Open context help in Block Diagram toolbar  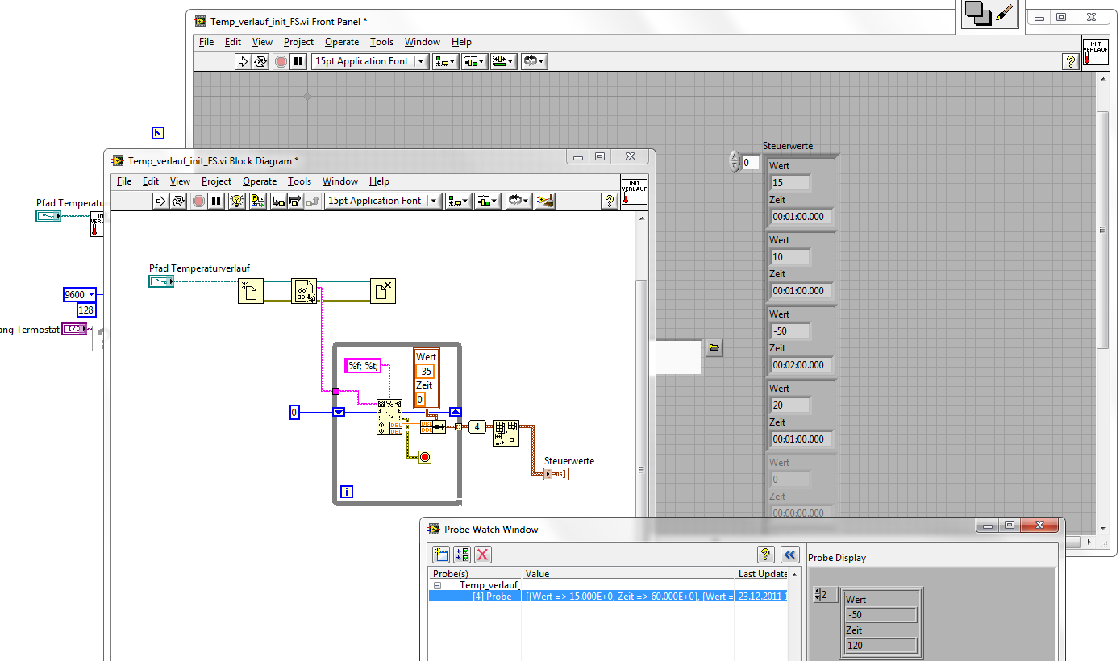pyautogui.click(x=610, y=201)
